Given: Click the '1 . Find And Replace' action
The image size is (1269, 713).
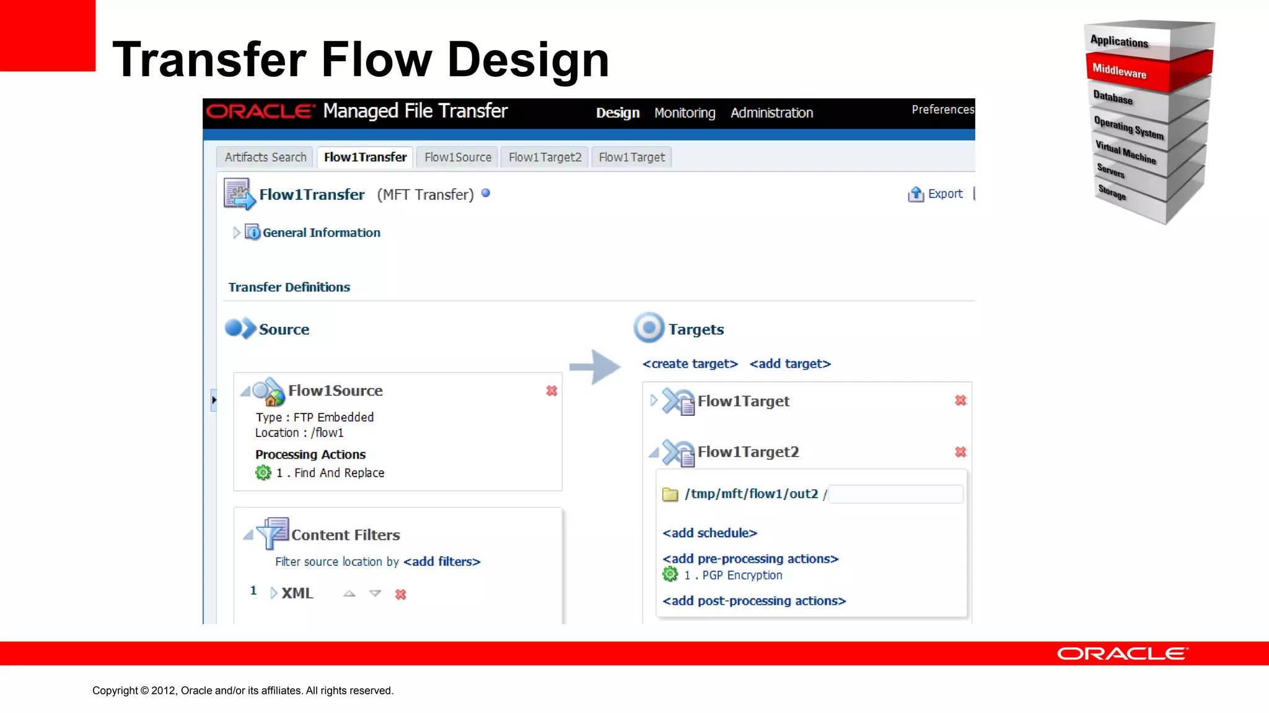Looking at the screenshot, I should tap(330, 473).
